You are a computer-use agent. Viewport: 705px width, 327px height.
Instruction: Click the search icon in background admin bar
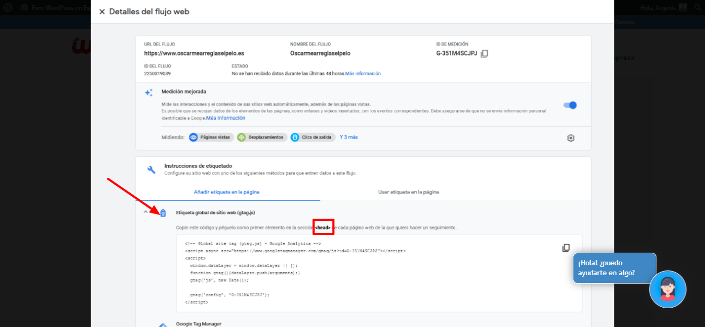[698, 7]
